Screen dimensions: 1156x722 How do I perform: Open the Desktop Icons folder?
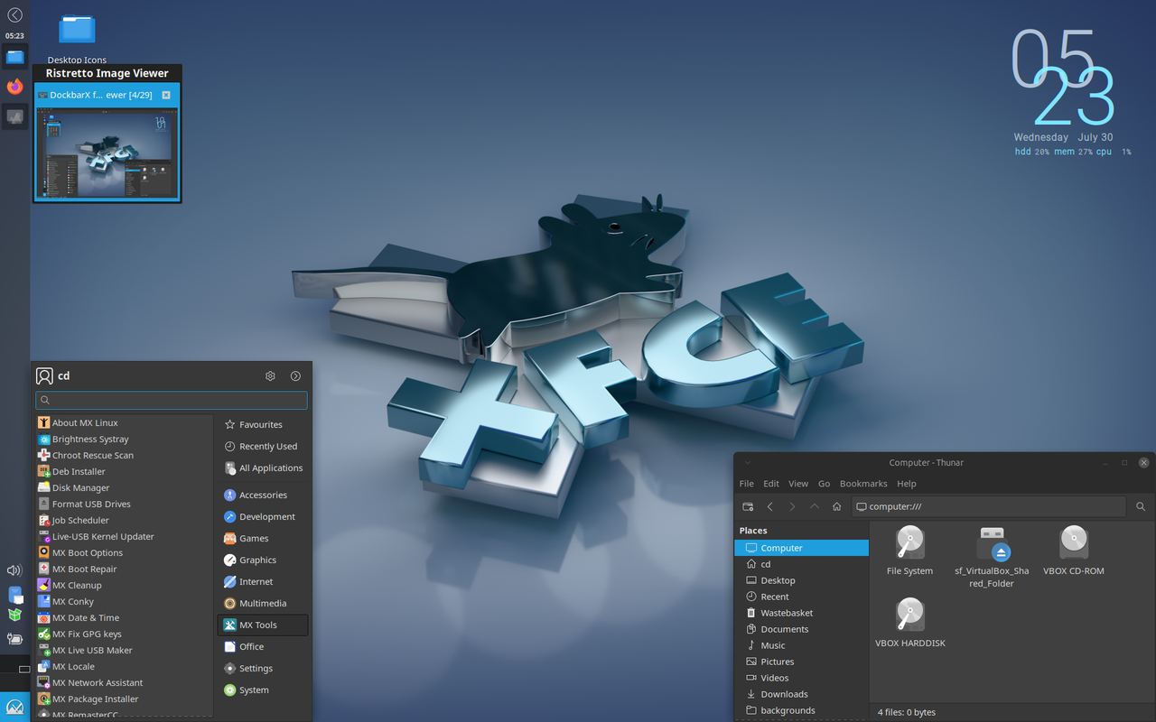pos(77,37)
